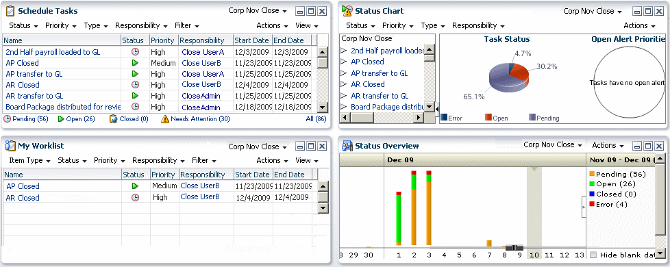The width and height of the screenshot is (670, 267).
Task: Click Pending legend swatch under Task Status pie
Action: tap(532, 117)
